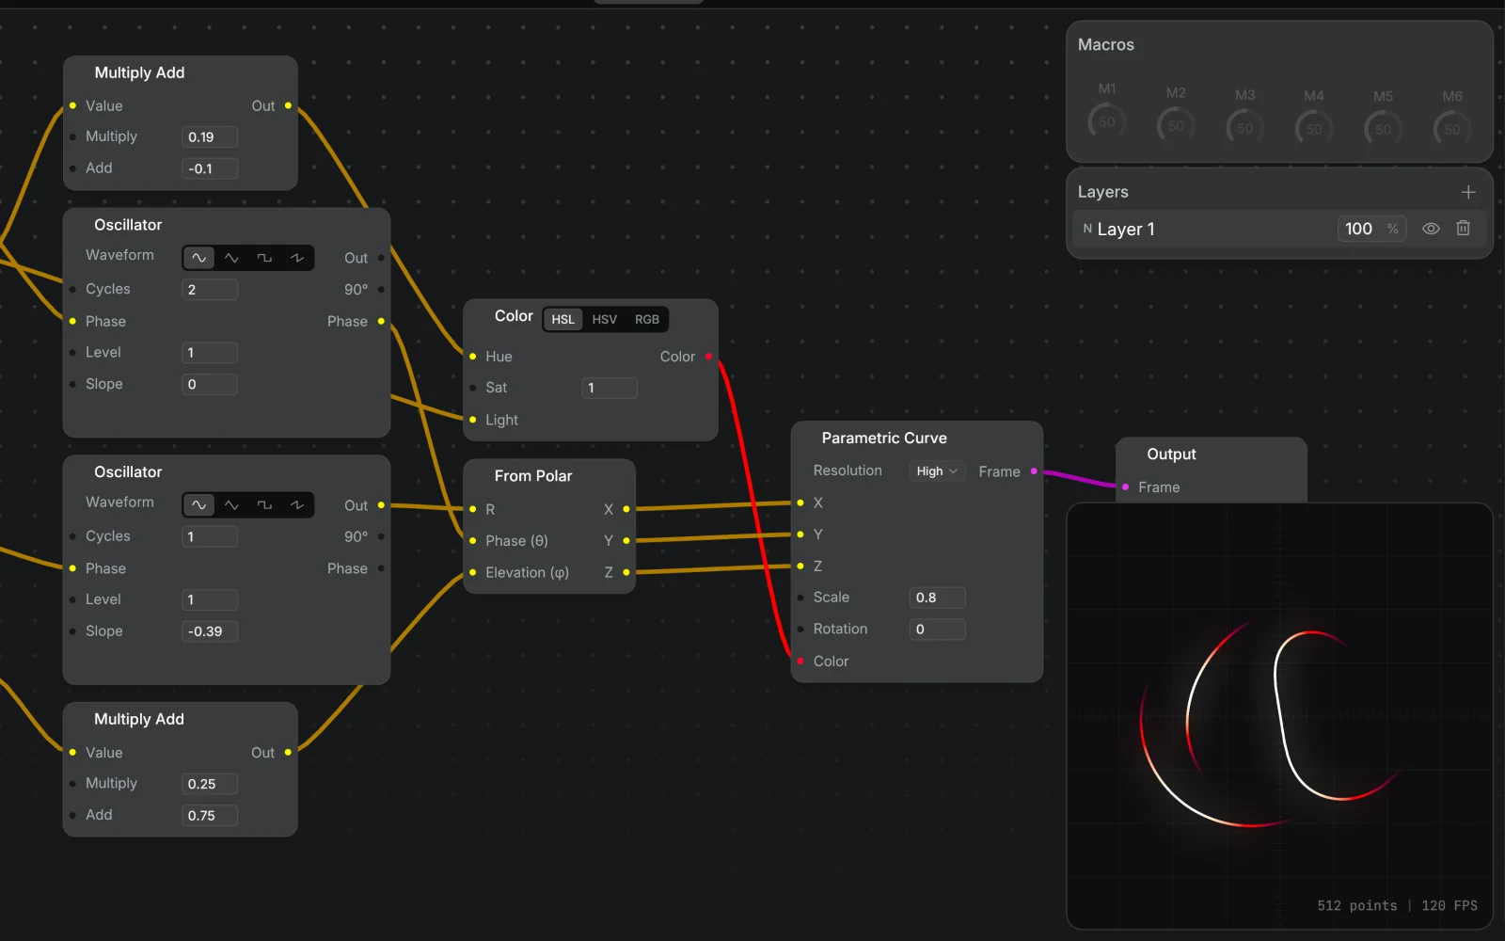Switch Color node to HSL mode
Screen dimensions: 1505x941
[562, 319]
